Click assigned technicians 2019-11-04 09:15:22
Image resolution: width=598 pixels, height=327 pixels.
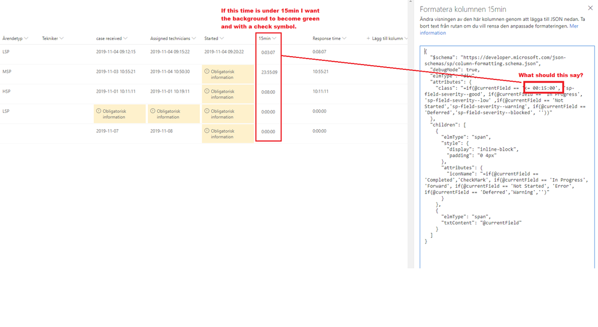170,52
